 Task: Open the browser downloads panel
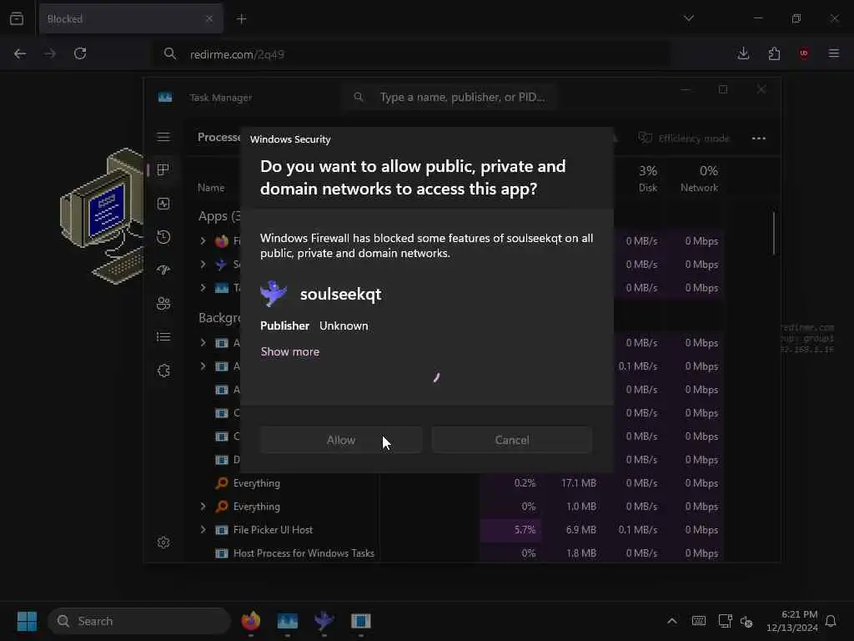pos(743,53)
